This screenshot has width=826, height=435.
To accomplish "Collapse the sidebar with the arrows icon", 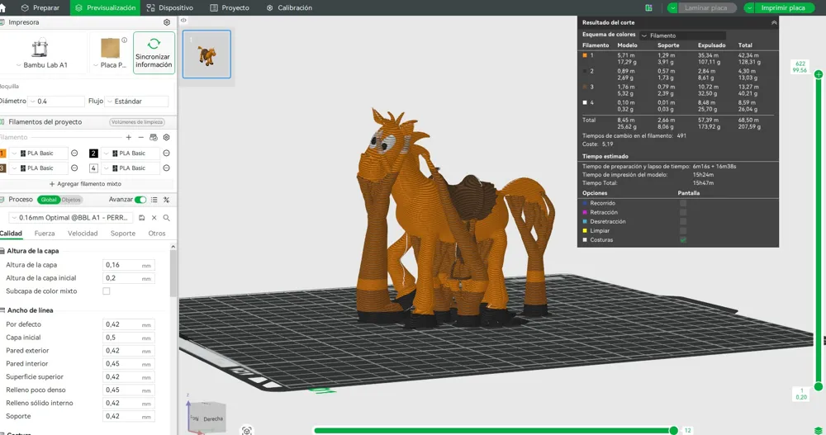I will click(x=183, y=21).
